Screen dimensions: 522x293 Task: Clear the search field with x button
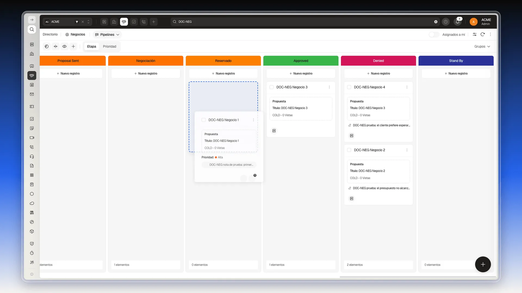pos(436,22)
